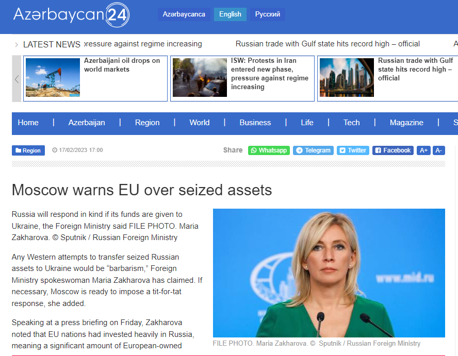Click the paragraph starting 'Any Western attempts'
This screenshot has height=356, width=458.
point(107,280)
